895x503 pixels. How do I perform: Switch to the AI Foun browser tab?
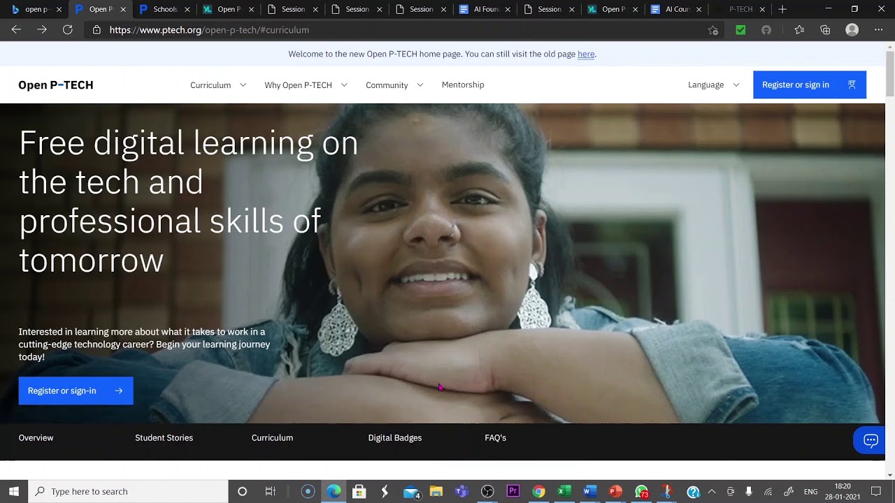[485, 9]
